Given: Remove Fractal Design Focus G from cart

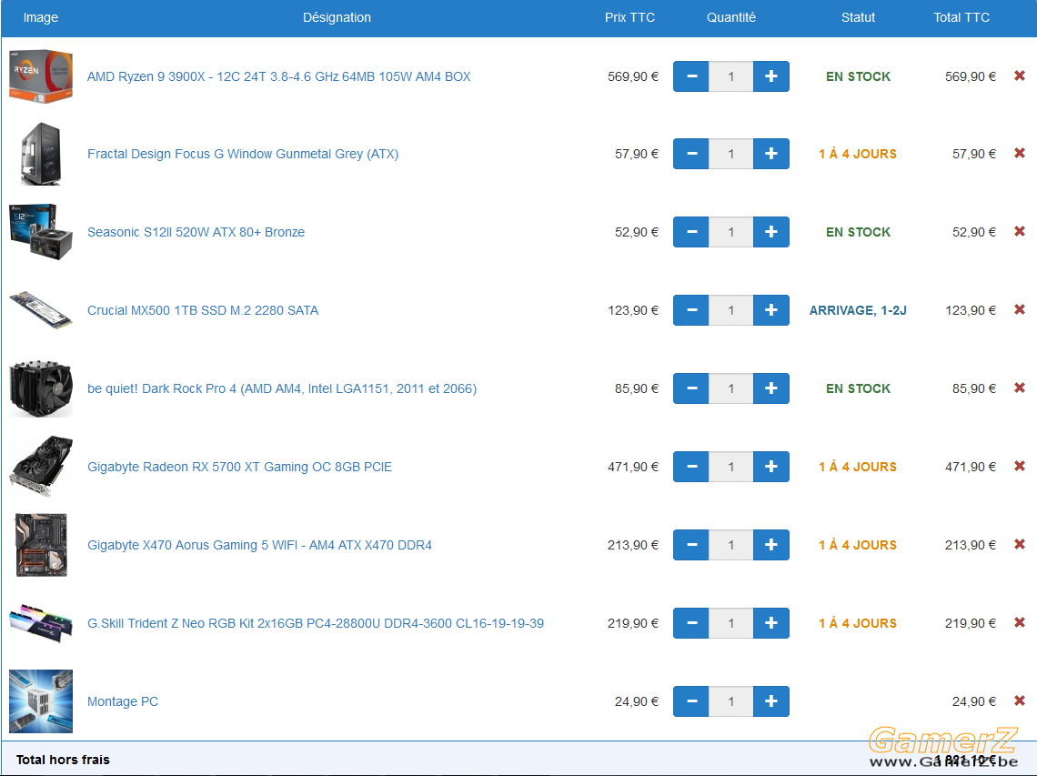Looking at the screenshot, I should click(x=1020, y=154).
